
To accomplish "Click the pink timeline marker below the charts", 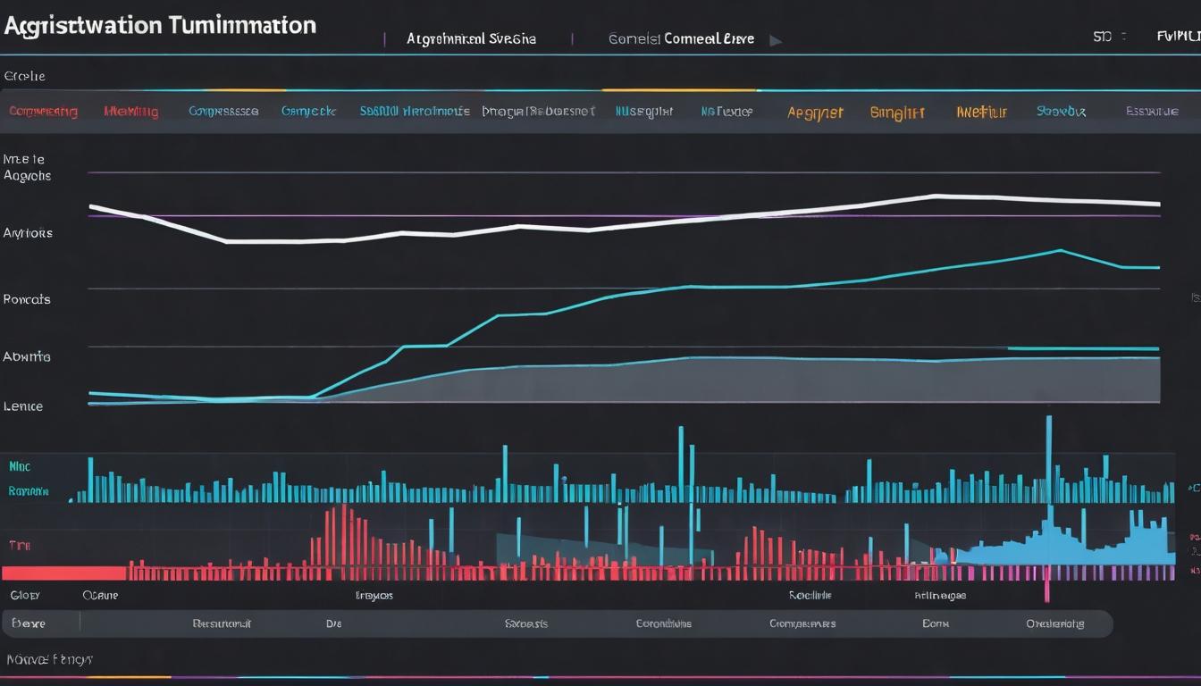I will 1046,590.
